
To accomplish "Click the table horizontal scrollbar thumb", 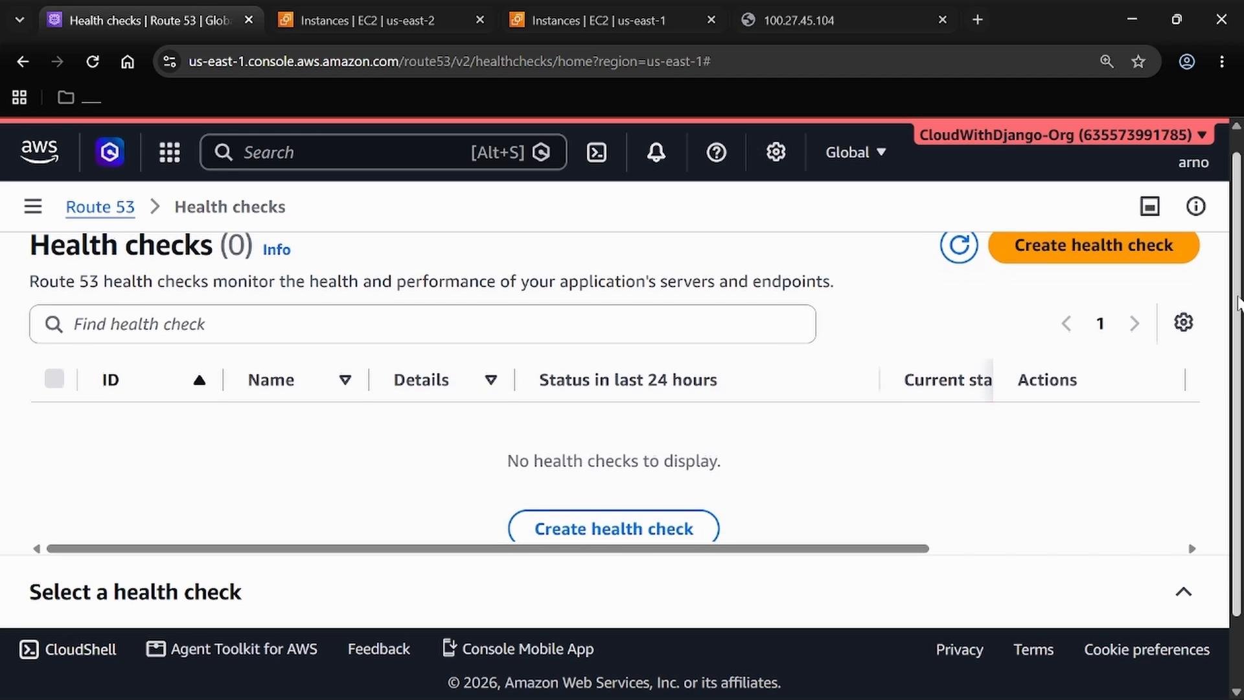I will pos(487,549).
